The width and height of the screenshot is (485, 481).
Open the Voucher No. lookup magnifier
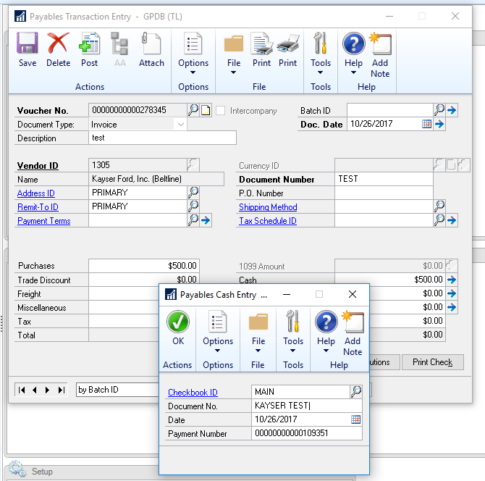193,110
